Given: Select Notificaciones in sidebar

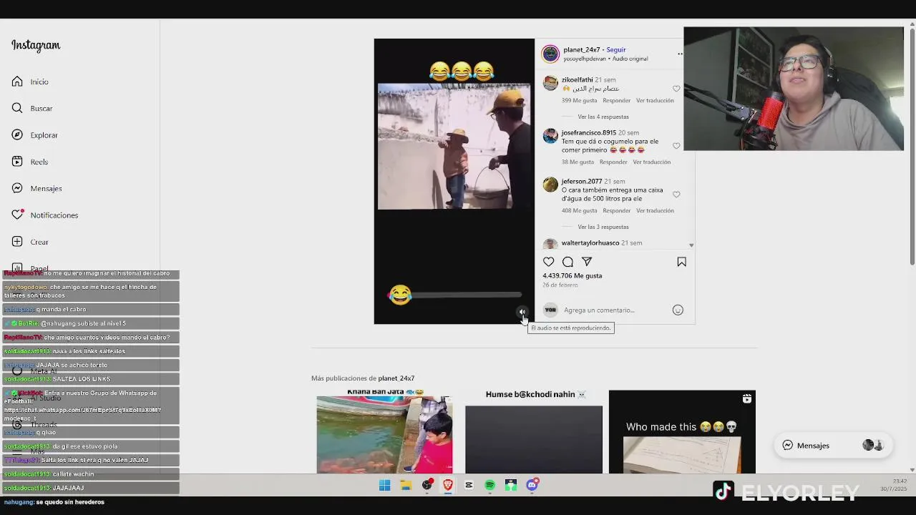Looking at the screenshot, I should coord(54,215).
